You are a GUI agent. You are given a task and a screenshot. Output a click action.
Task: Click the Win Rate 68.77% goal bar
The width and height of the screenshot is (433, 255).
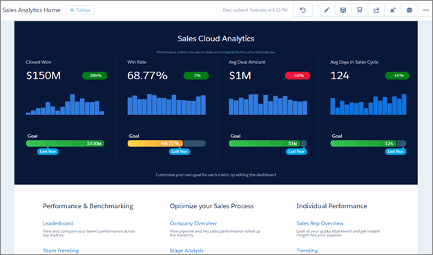pos(166,143)
